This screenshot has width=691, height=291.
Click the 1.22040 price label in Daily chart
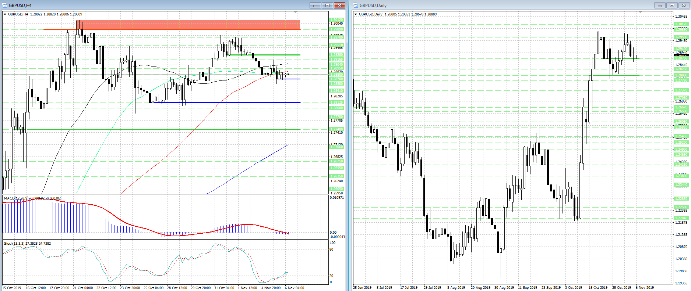click(x=681, y=218)
